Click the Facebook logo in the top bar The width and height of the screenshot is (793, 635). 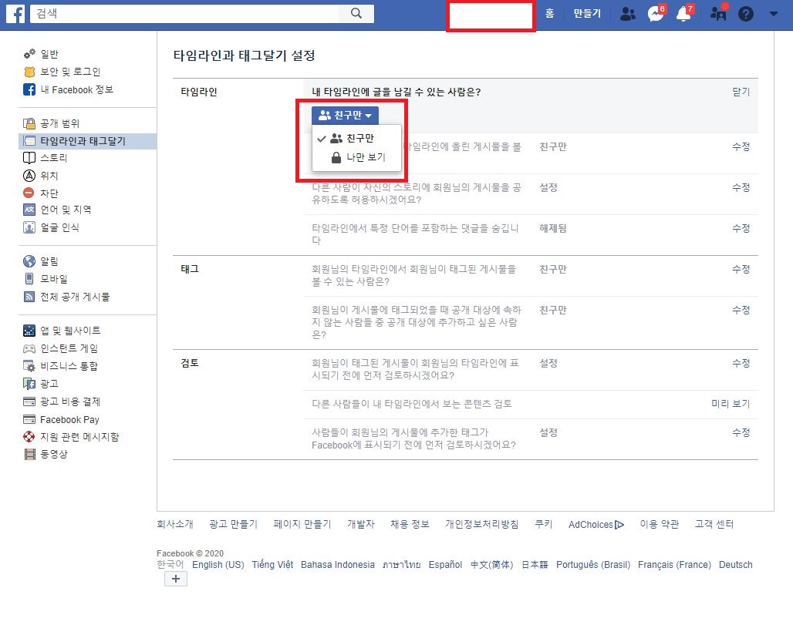pyautogui.click(x=15, y=13)
